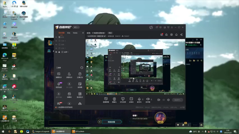Open the Windows Start menu
The height and width of the screenshot is (134, 239).
(x=3, y=131)
